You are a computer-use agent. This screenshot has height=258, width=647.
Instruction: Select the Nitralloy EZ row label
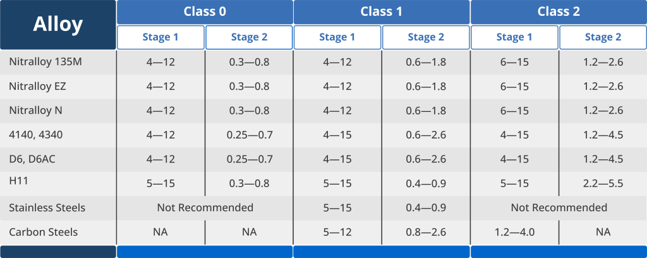(x=37, y=86)
